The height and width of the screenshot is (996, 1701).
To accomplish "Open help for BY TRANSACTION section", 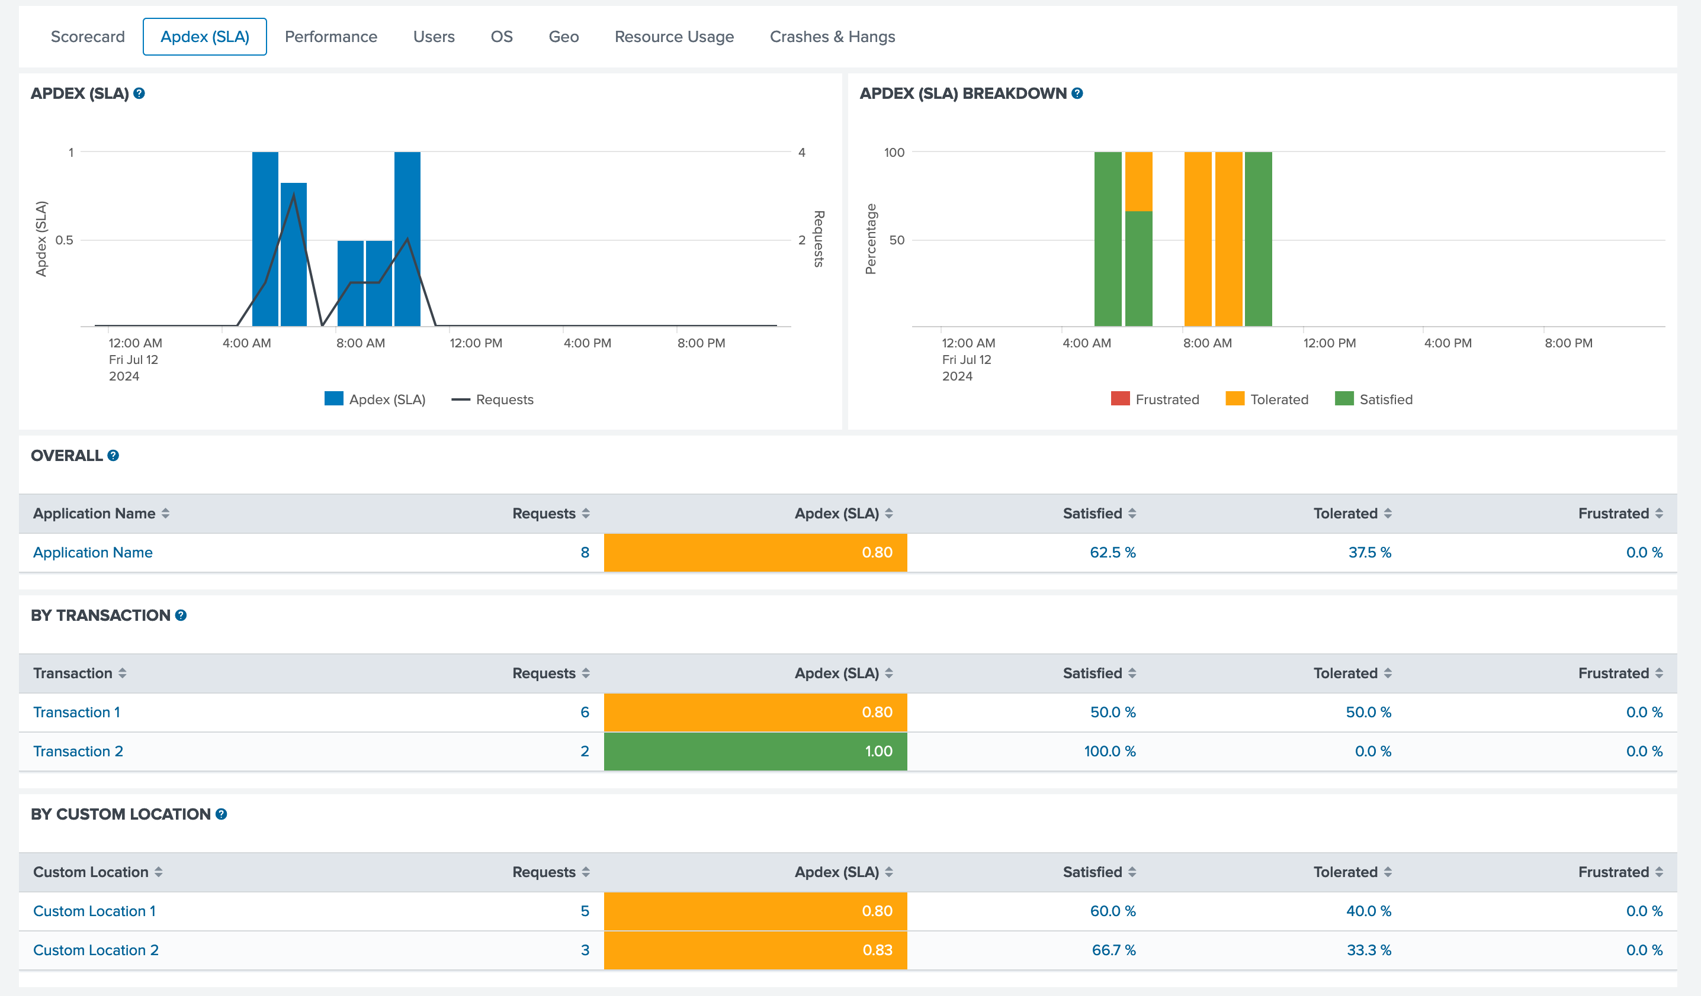I will (180, 615).
